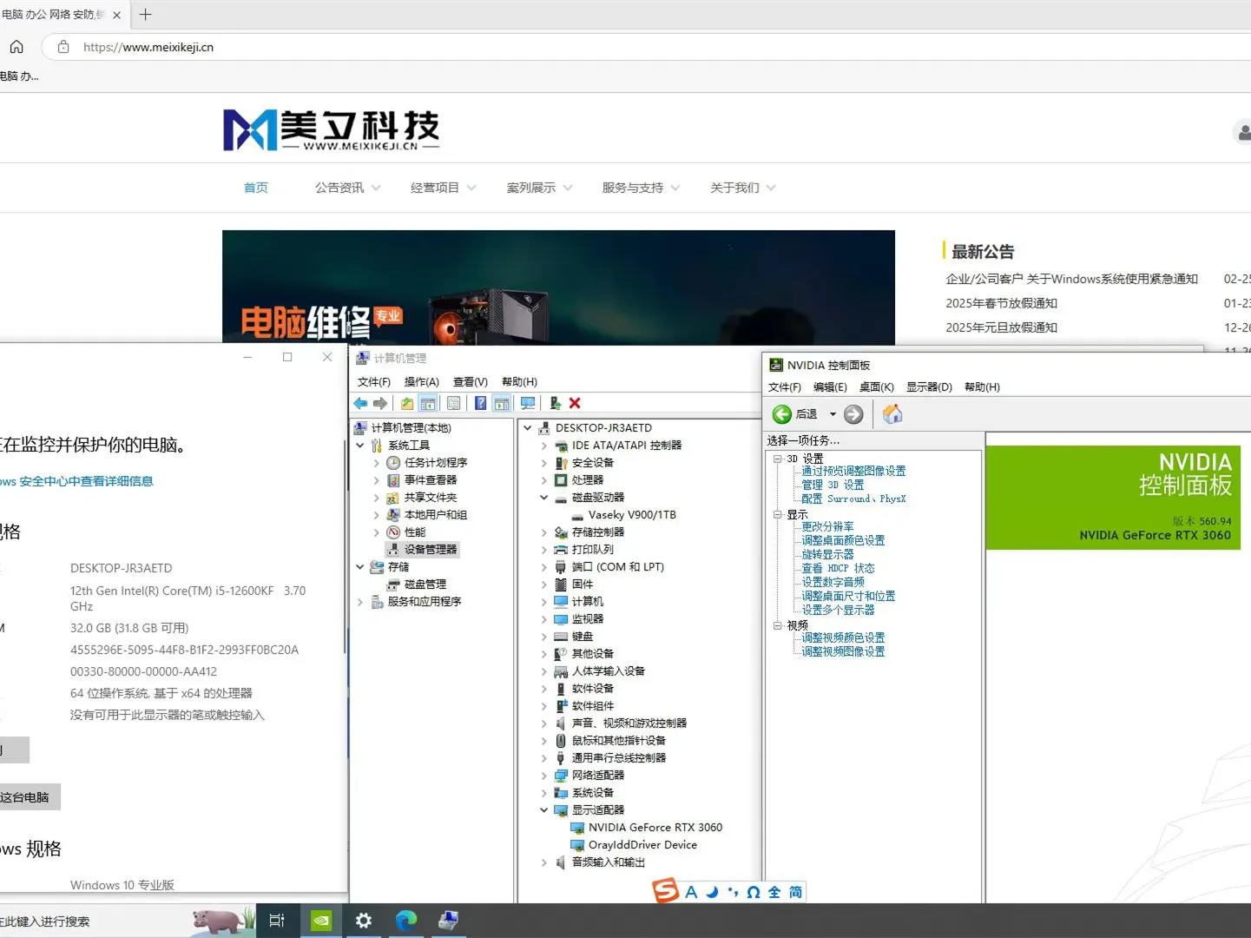Toggle Sogou full-width/half-width moon icon
The image size is (1251, 938).
tap(712, 892)
